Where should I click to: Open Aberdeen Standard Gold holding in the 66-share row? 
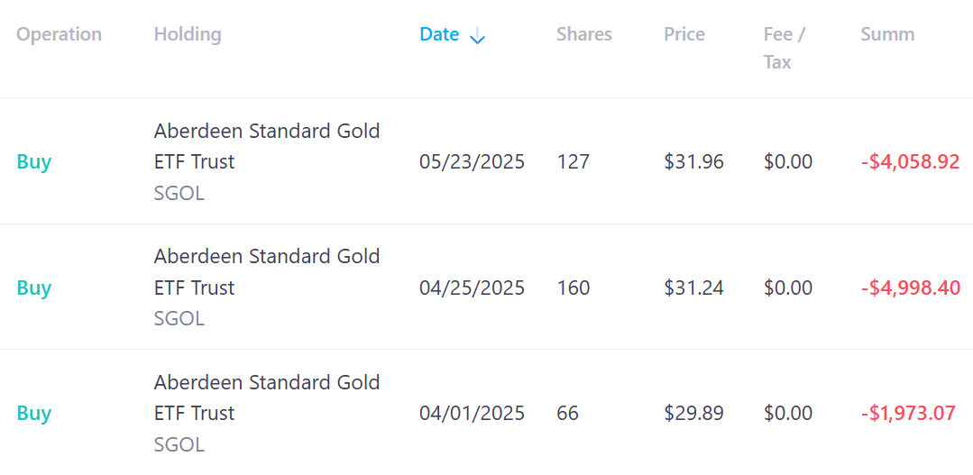(x=267, y=397)
